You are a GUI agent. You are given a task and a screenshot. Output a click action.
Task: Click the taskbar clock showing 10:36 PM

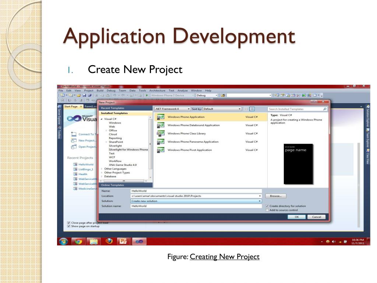[358, 242]
